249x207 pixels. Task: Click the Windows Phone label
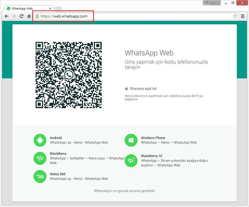point(153,138)
